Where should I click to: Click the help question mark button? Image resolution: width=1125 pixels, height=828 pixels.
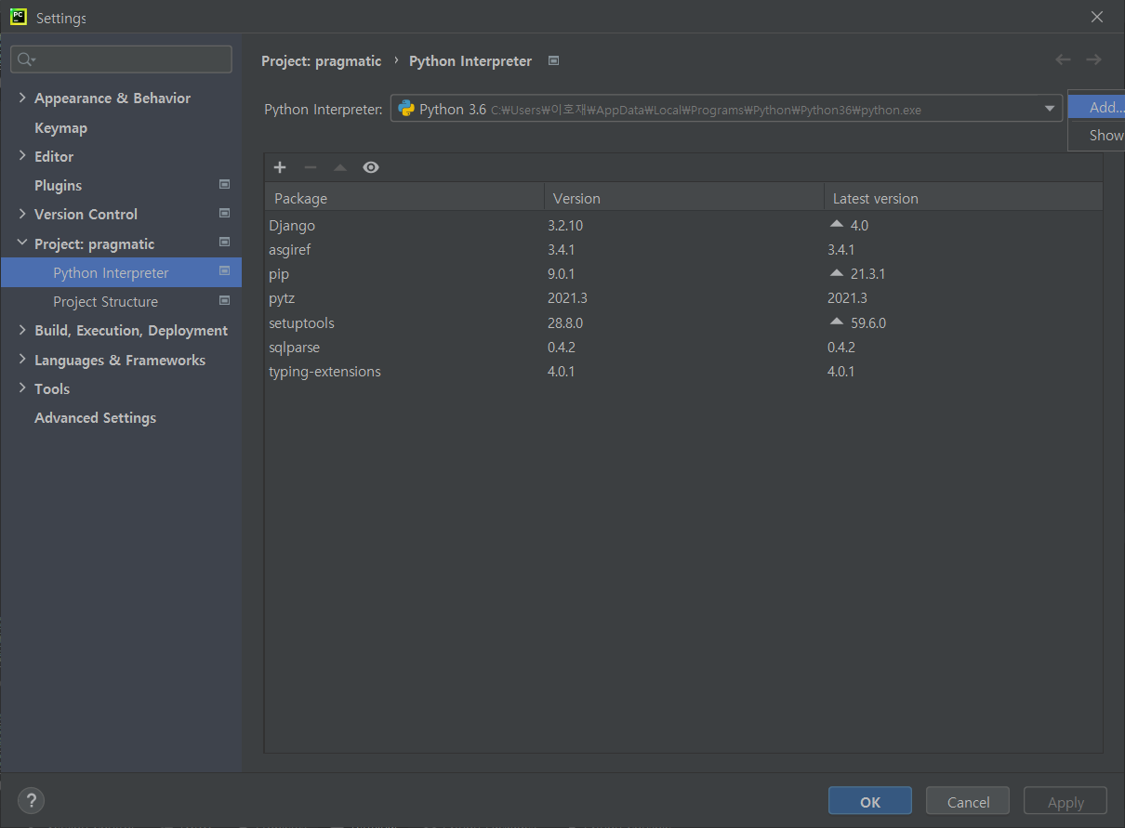(x=31, y=800)
